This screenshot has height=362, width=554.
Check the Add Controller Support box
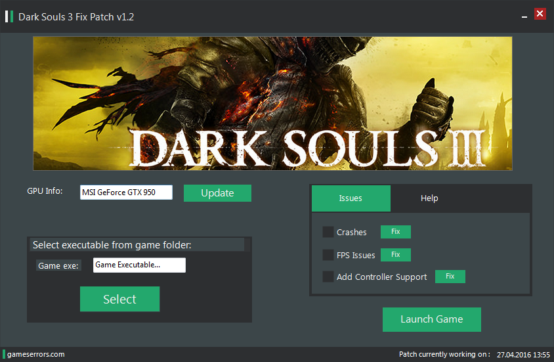click(328, 277)
